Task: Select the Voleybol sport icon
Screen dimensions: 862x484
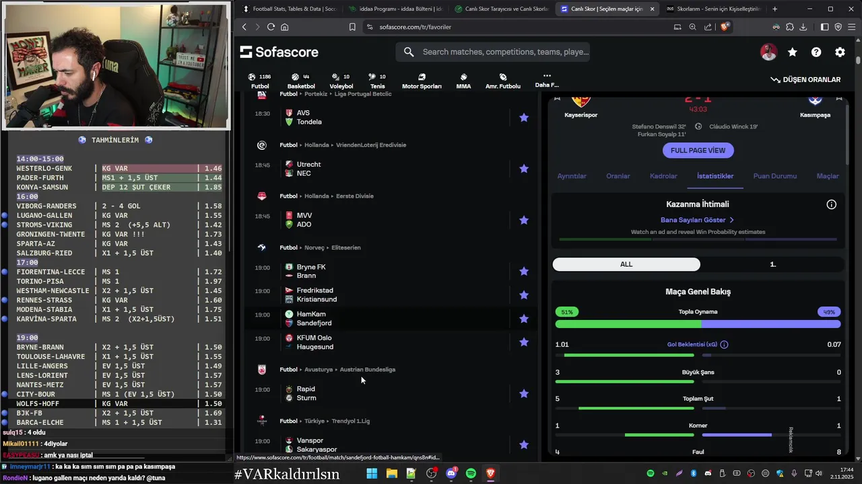Action: [341, 81]
